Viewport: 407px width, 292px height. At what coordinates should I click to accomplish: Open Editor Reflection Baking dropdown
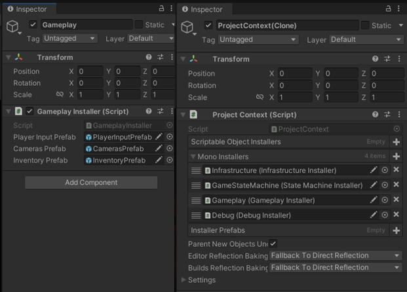pyautogui.click(x=335, y=255)
